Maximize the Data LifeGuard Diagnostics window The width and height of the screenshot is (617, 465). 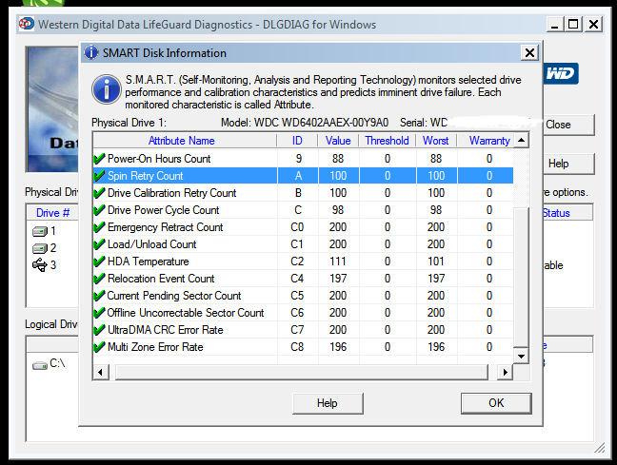click(x=573, y=25)
